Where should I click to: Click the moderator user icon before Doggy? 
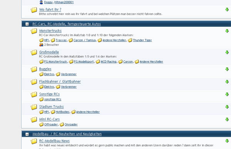[41, 2]
